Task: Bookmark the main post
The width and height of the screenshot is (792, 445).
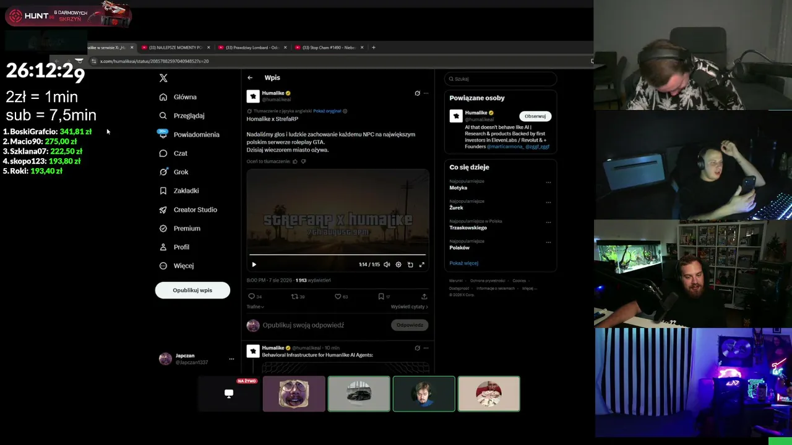Action: click(x=384, y=297)
